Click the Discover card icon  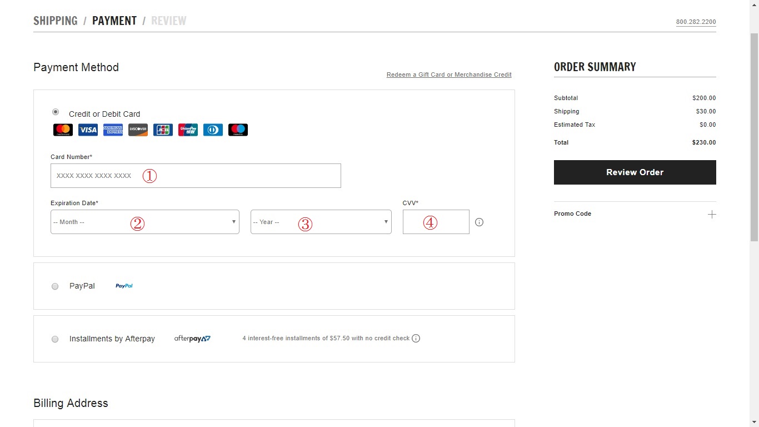[x=138, y=130]
